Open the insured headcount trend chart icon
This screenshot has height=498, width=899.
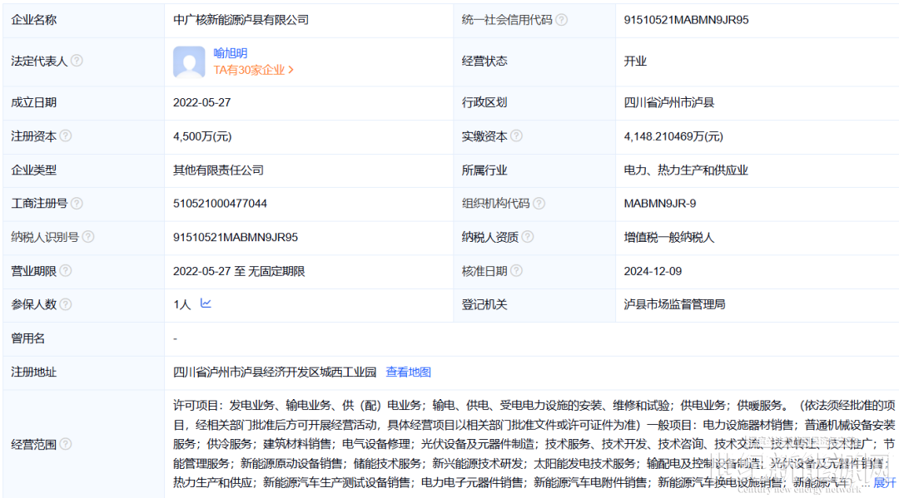pos(206,303)
